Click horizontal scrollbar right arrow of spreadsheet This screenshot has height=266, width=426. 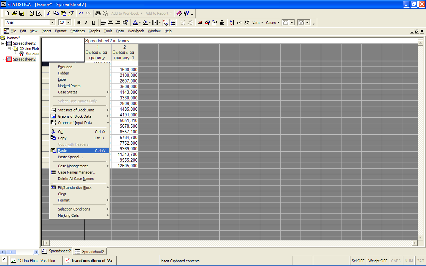(x=415, y=243)
